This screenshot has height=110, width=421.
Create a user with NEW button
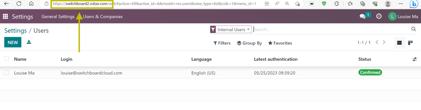point(13,42)
